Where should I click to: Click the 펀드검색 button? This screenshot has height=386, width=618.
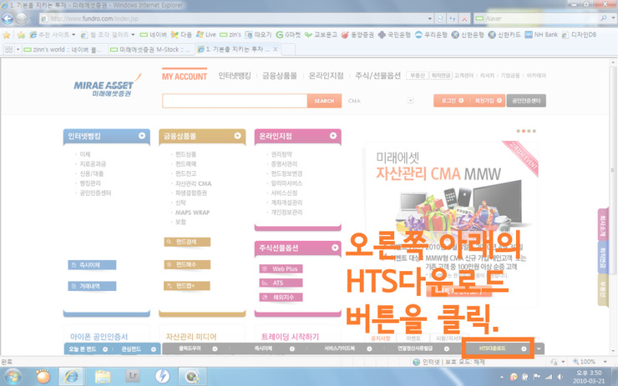187,242
